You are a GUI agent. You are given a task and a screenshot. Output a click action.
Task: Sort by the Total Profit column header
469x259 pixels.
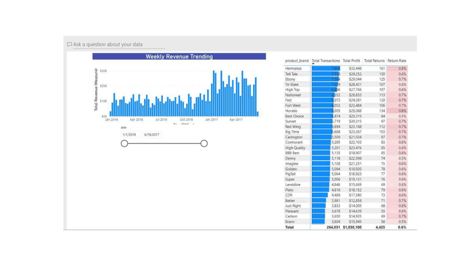(351, 61)
